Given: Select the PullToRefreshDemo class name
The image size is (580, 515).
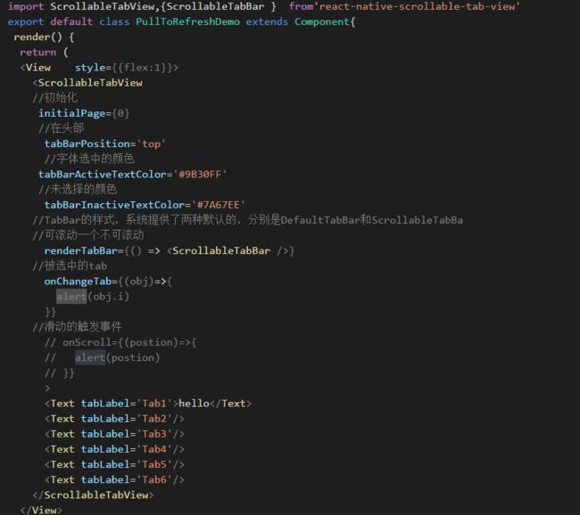Looking at the screenshot, I should coord(187,21).
